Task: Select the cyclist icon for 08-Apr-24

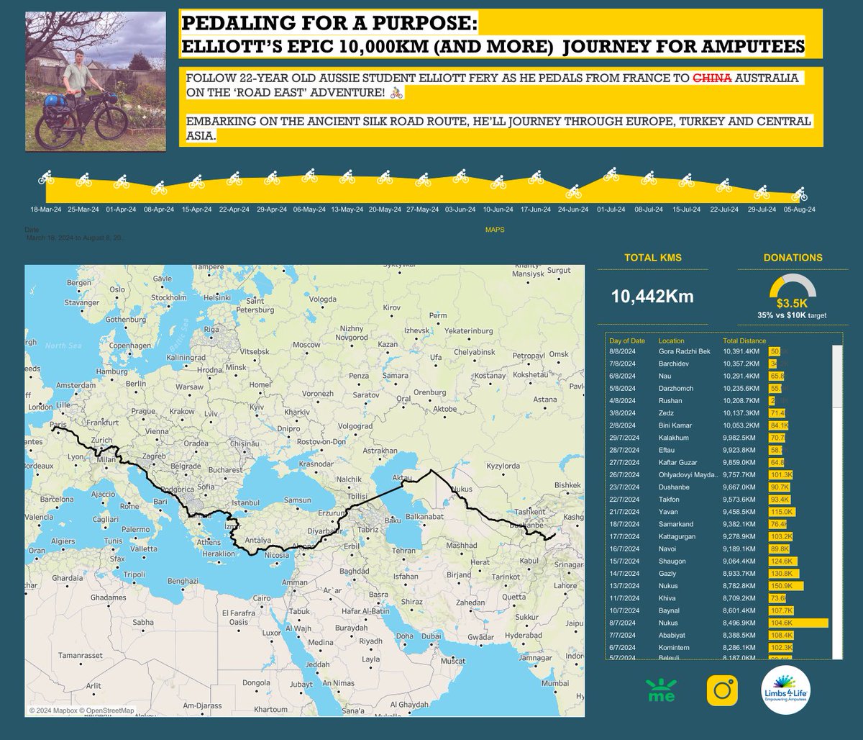Action: pyautogui.click(x=159, y=187)
